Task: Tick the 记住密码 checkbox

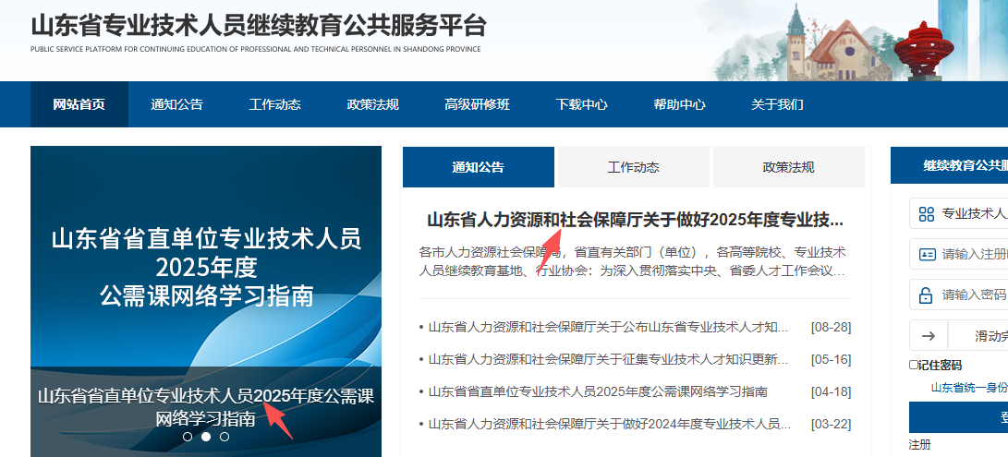Action: click(914, 365)
